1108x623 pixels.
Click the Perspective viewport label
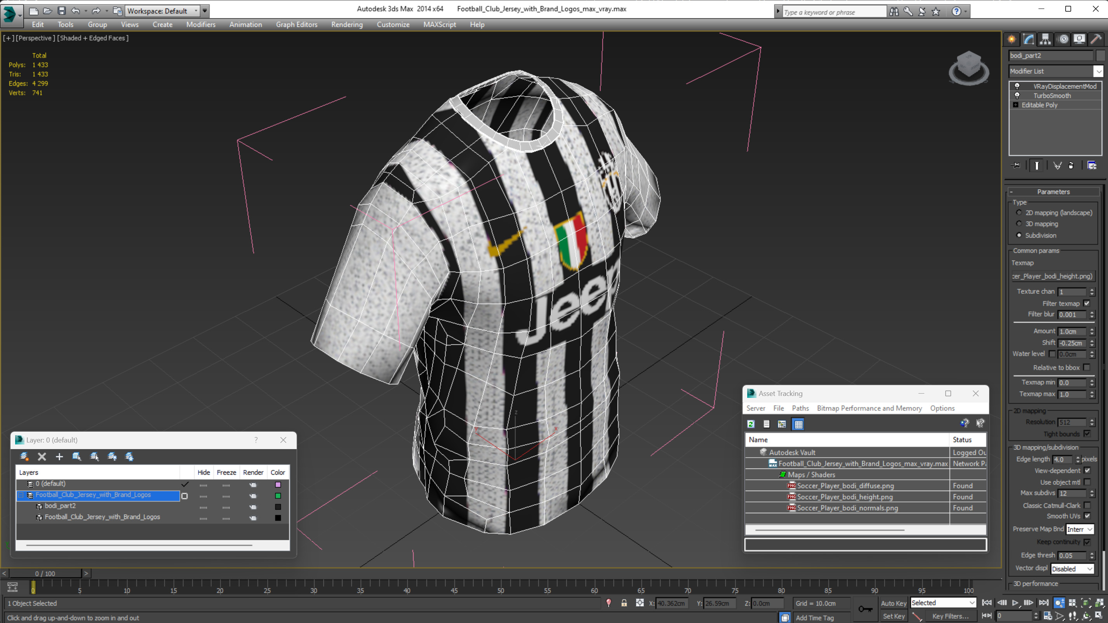(35, 38)
